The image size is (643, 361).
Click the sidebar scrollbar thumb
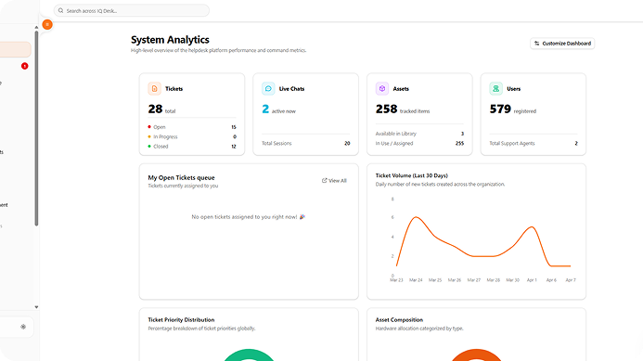point(36,128)
